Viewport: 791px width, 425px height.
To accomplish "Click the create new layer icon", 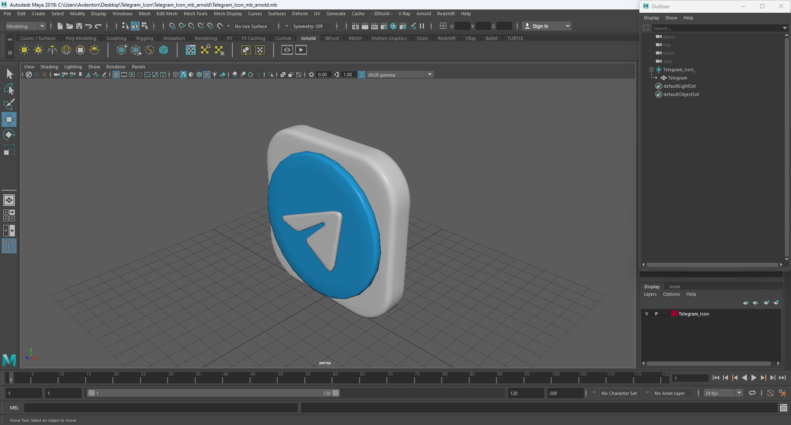I will [x=766, y=303].
